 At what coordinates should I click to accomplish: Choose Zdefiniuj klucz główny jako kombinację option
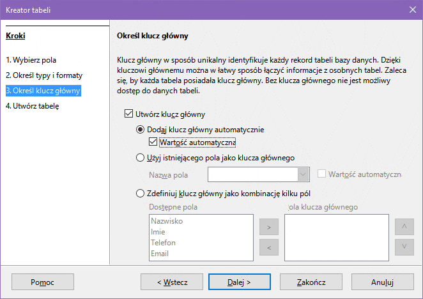(141, 194)
